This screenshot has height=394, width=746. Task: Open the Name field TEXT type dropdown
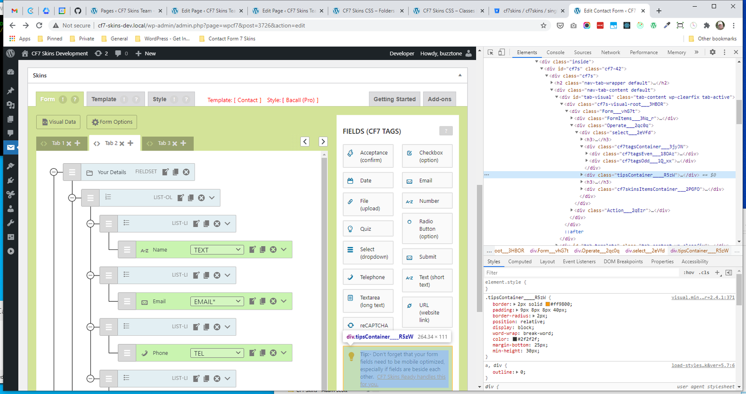tap(217, 250)
